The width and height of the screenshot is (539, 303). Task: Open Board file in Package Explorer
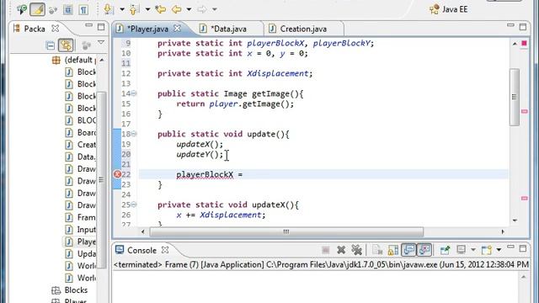click(81, 133)
